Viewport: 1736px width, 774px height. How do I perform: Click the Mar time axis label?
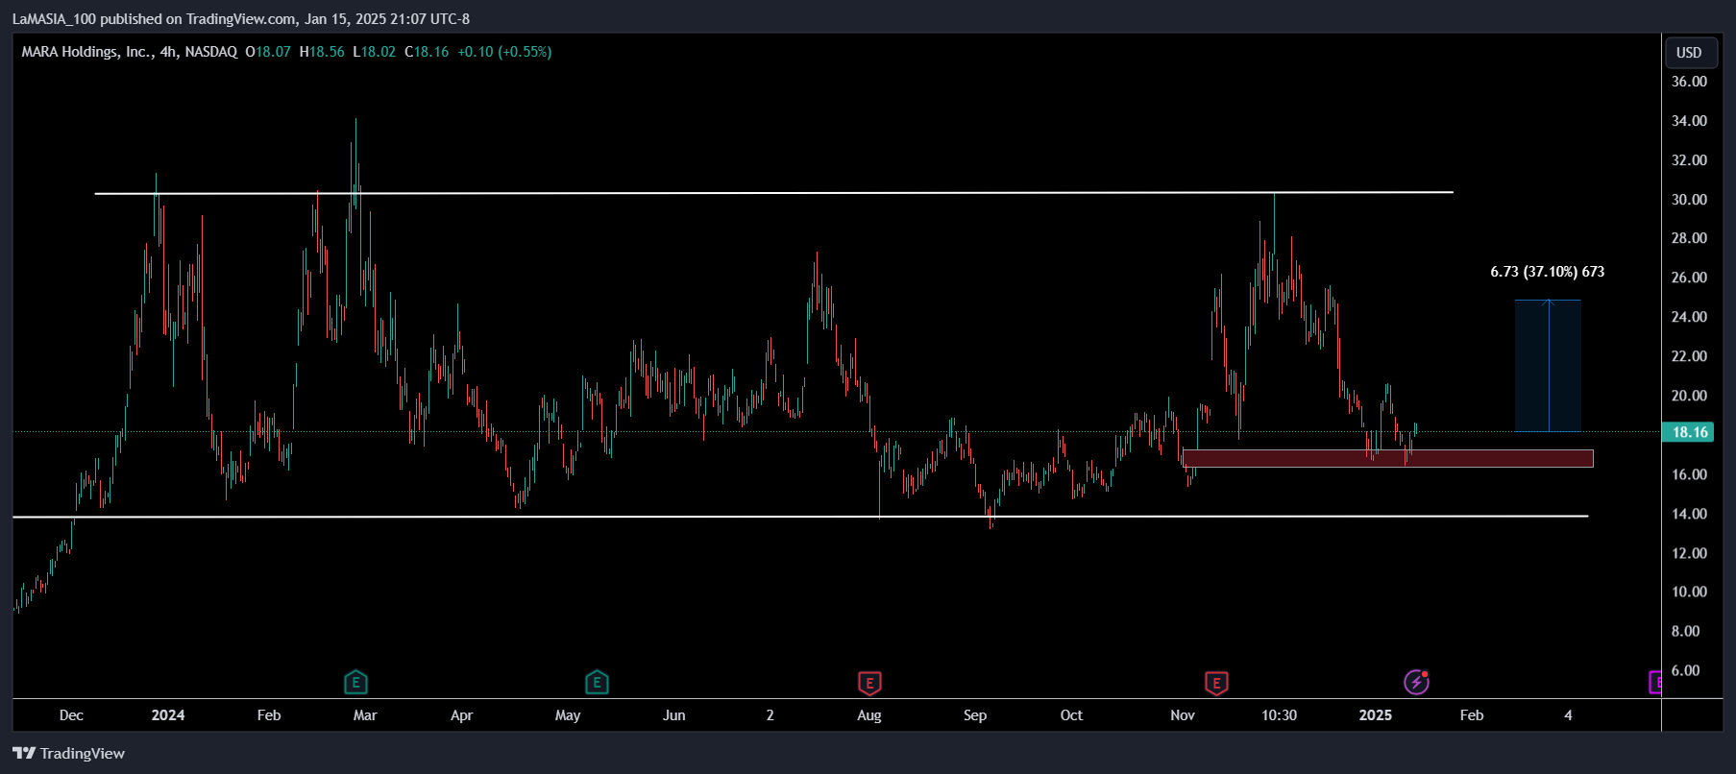tap(365, 715)
